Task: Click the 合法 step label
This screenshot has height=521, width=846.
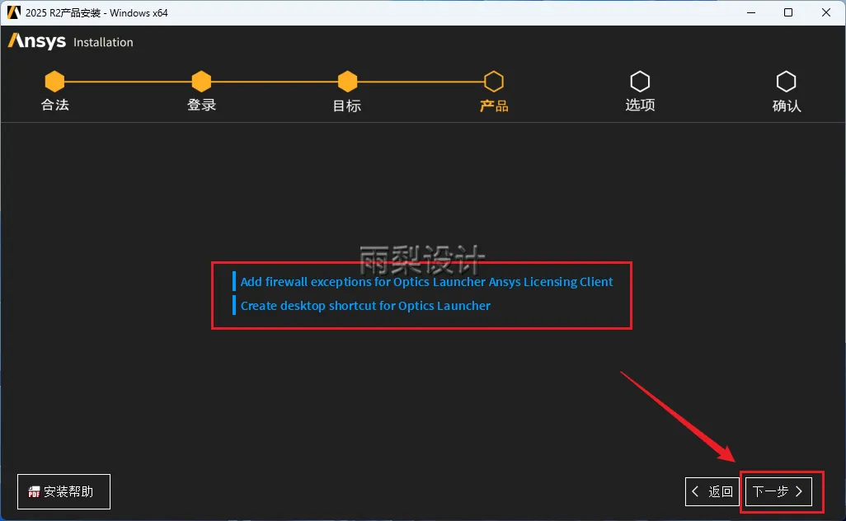Action: pyautogui.click(x=55, y=105)
